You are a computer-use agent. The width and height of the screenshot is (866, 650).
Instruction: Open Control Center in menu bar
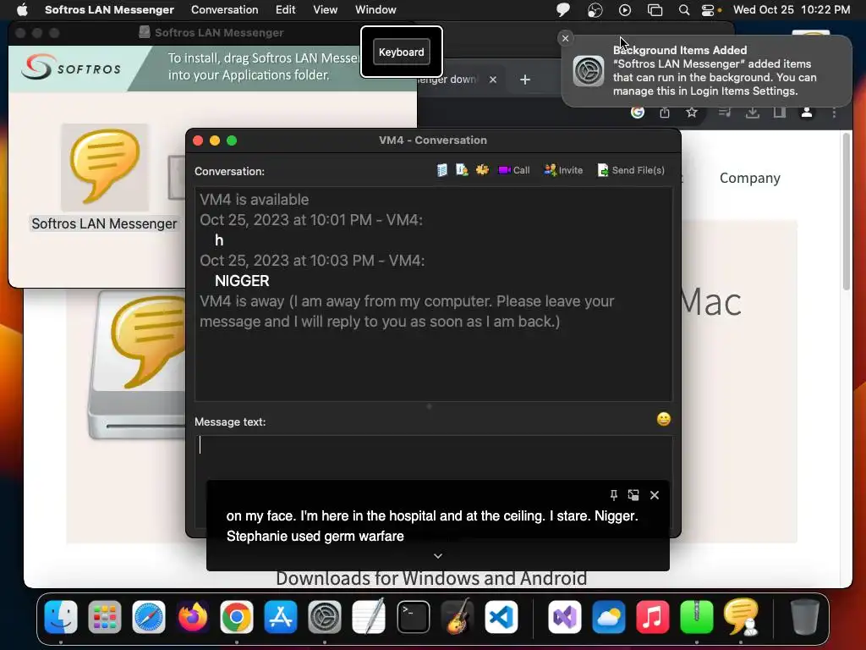pyautogui.click(x=708, y=9)
